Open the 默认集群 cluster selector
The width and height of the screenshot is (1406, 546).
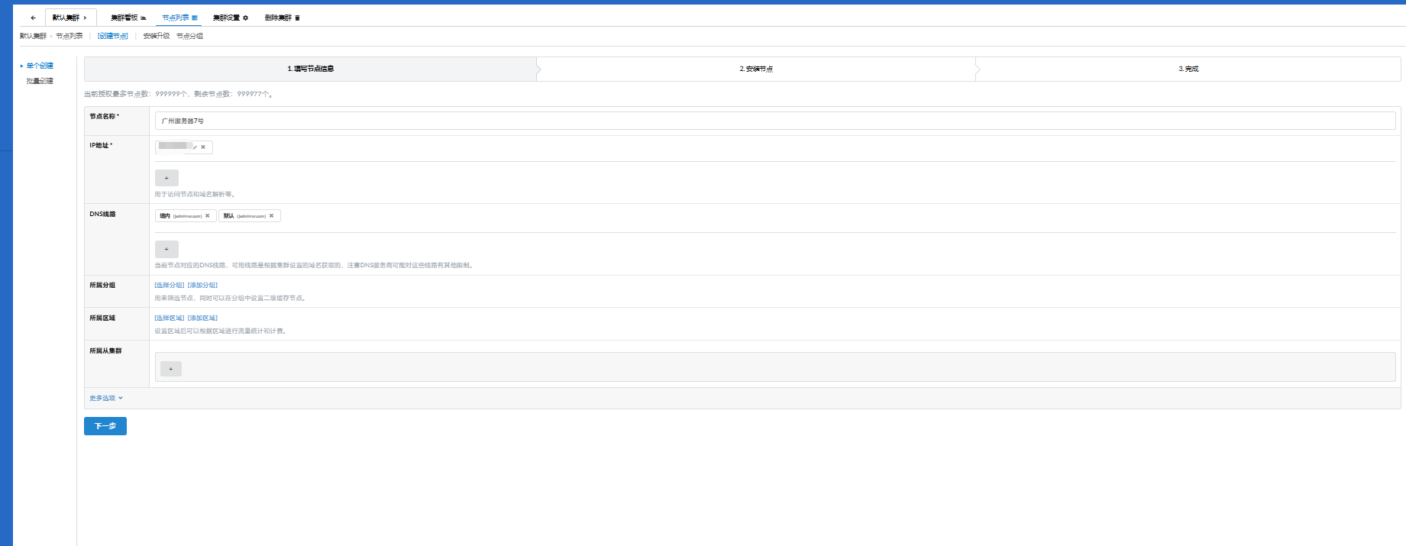70,18
